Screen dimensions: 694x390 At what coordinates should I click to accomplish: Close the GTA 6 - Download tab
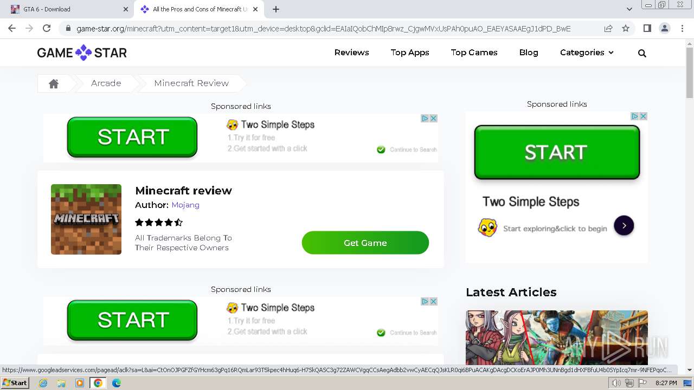click(x=126, y=9)
